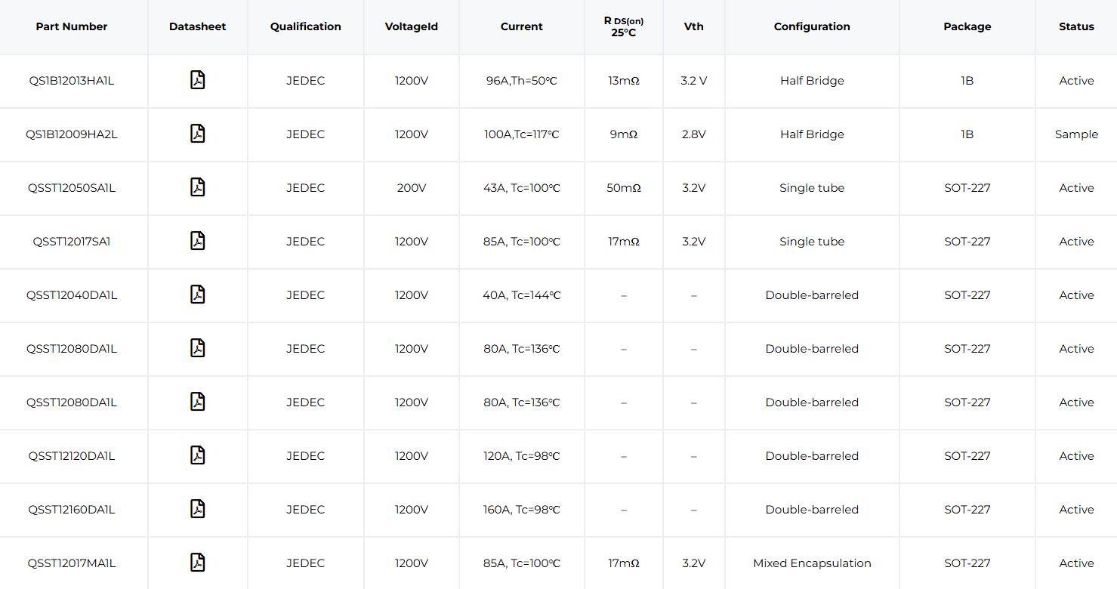This screenshot has height=589, width=1117.
Task: Select part number QSST12017SA1
Action: click(72, 242)
